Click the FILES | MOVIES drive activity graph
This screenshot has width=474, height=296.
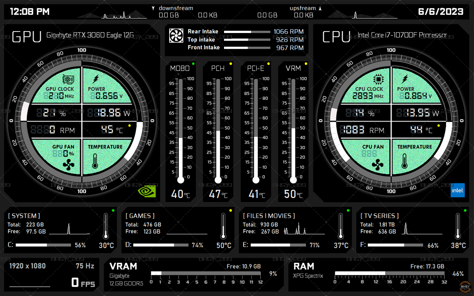tap(304, 229)
